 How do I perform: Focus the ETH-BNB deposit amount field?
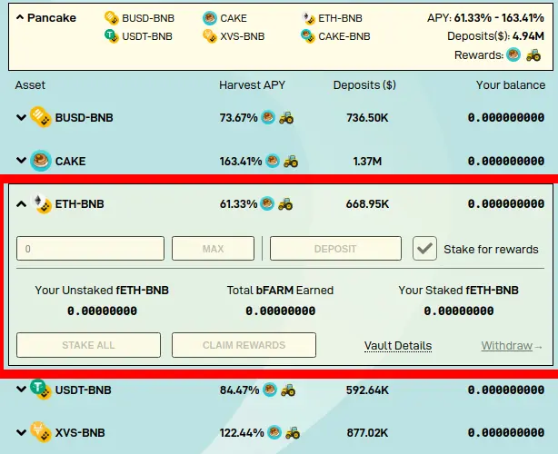90,249
